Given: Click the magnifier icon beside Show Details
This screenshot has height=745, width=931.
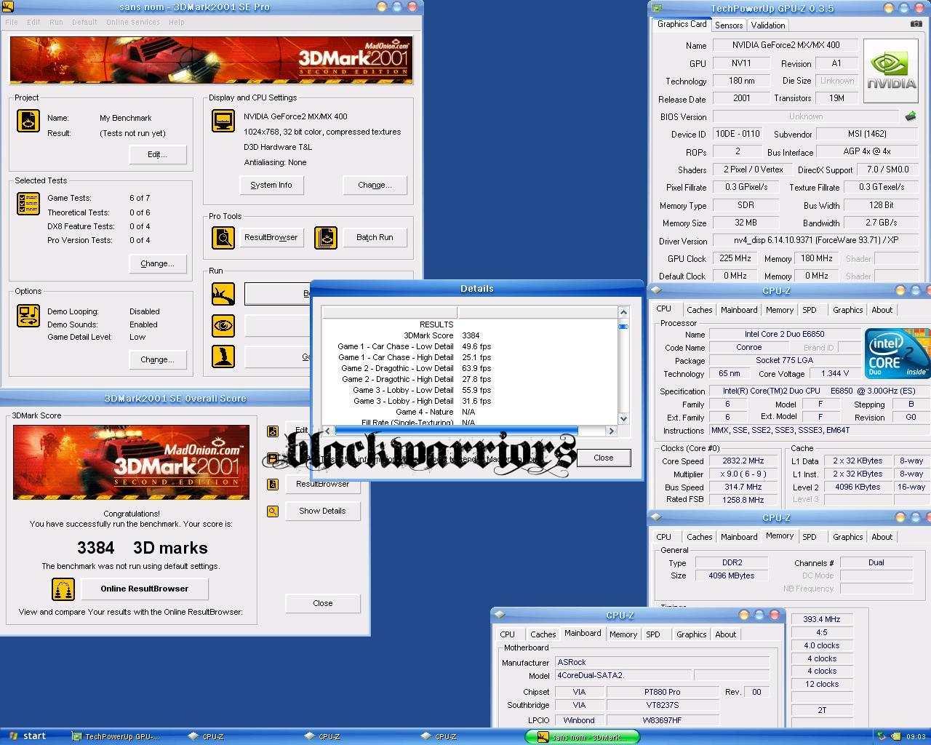Looking at the screenshot, I should click(273, 511).
